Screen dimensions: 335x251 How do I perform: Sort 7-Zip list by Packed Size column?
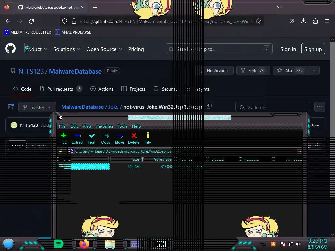[158, 159]
